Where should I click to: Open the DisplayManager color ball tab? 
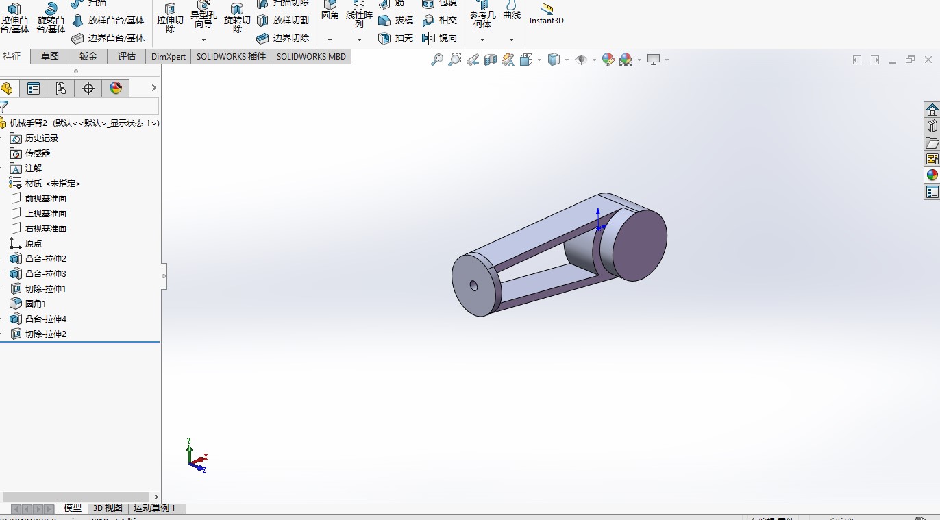coord(115,88)
